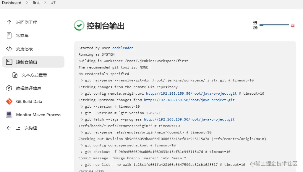Click the 控制台输出 page heading
303x172 pixels.
coord(105,26)
